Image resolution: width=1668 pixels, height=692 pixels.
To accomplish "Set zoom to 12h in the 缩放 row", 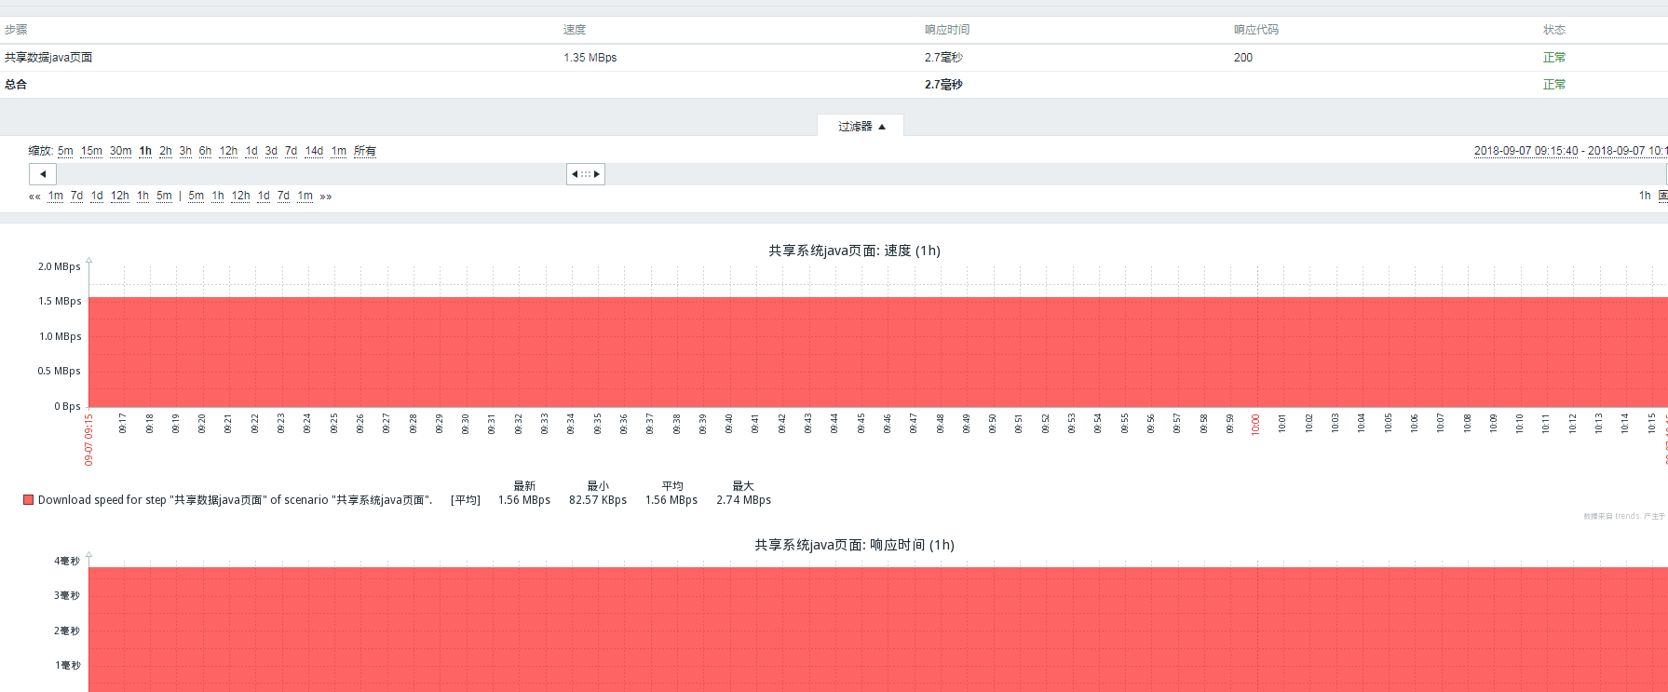I will (228, 151).
